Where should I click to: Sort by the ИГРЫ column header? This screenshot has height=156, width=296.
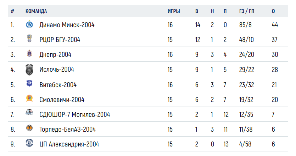point(174,11)
